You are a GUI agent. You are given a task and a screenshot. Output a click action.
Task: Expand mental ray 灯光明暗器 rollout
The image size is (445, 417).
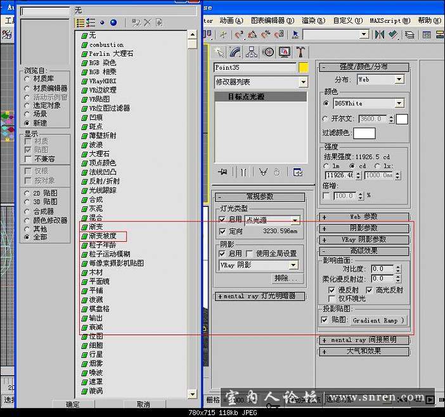(260, 296)
